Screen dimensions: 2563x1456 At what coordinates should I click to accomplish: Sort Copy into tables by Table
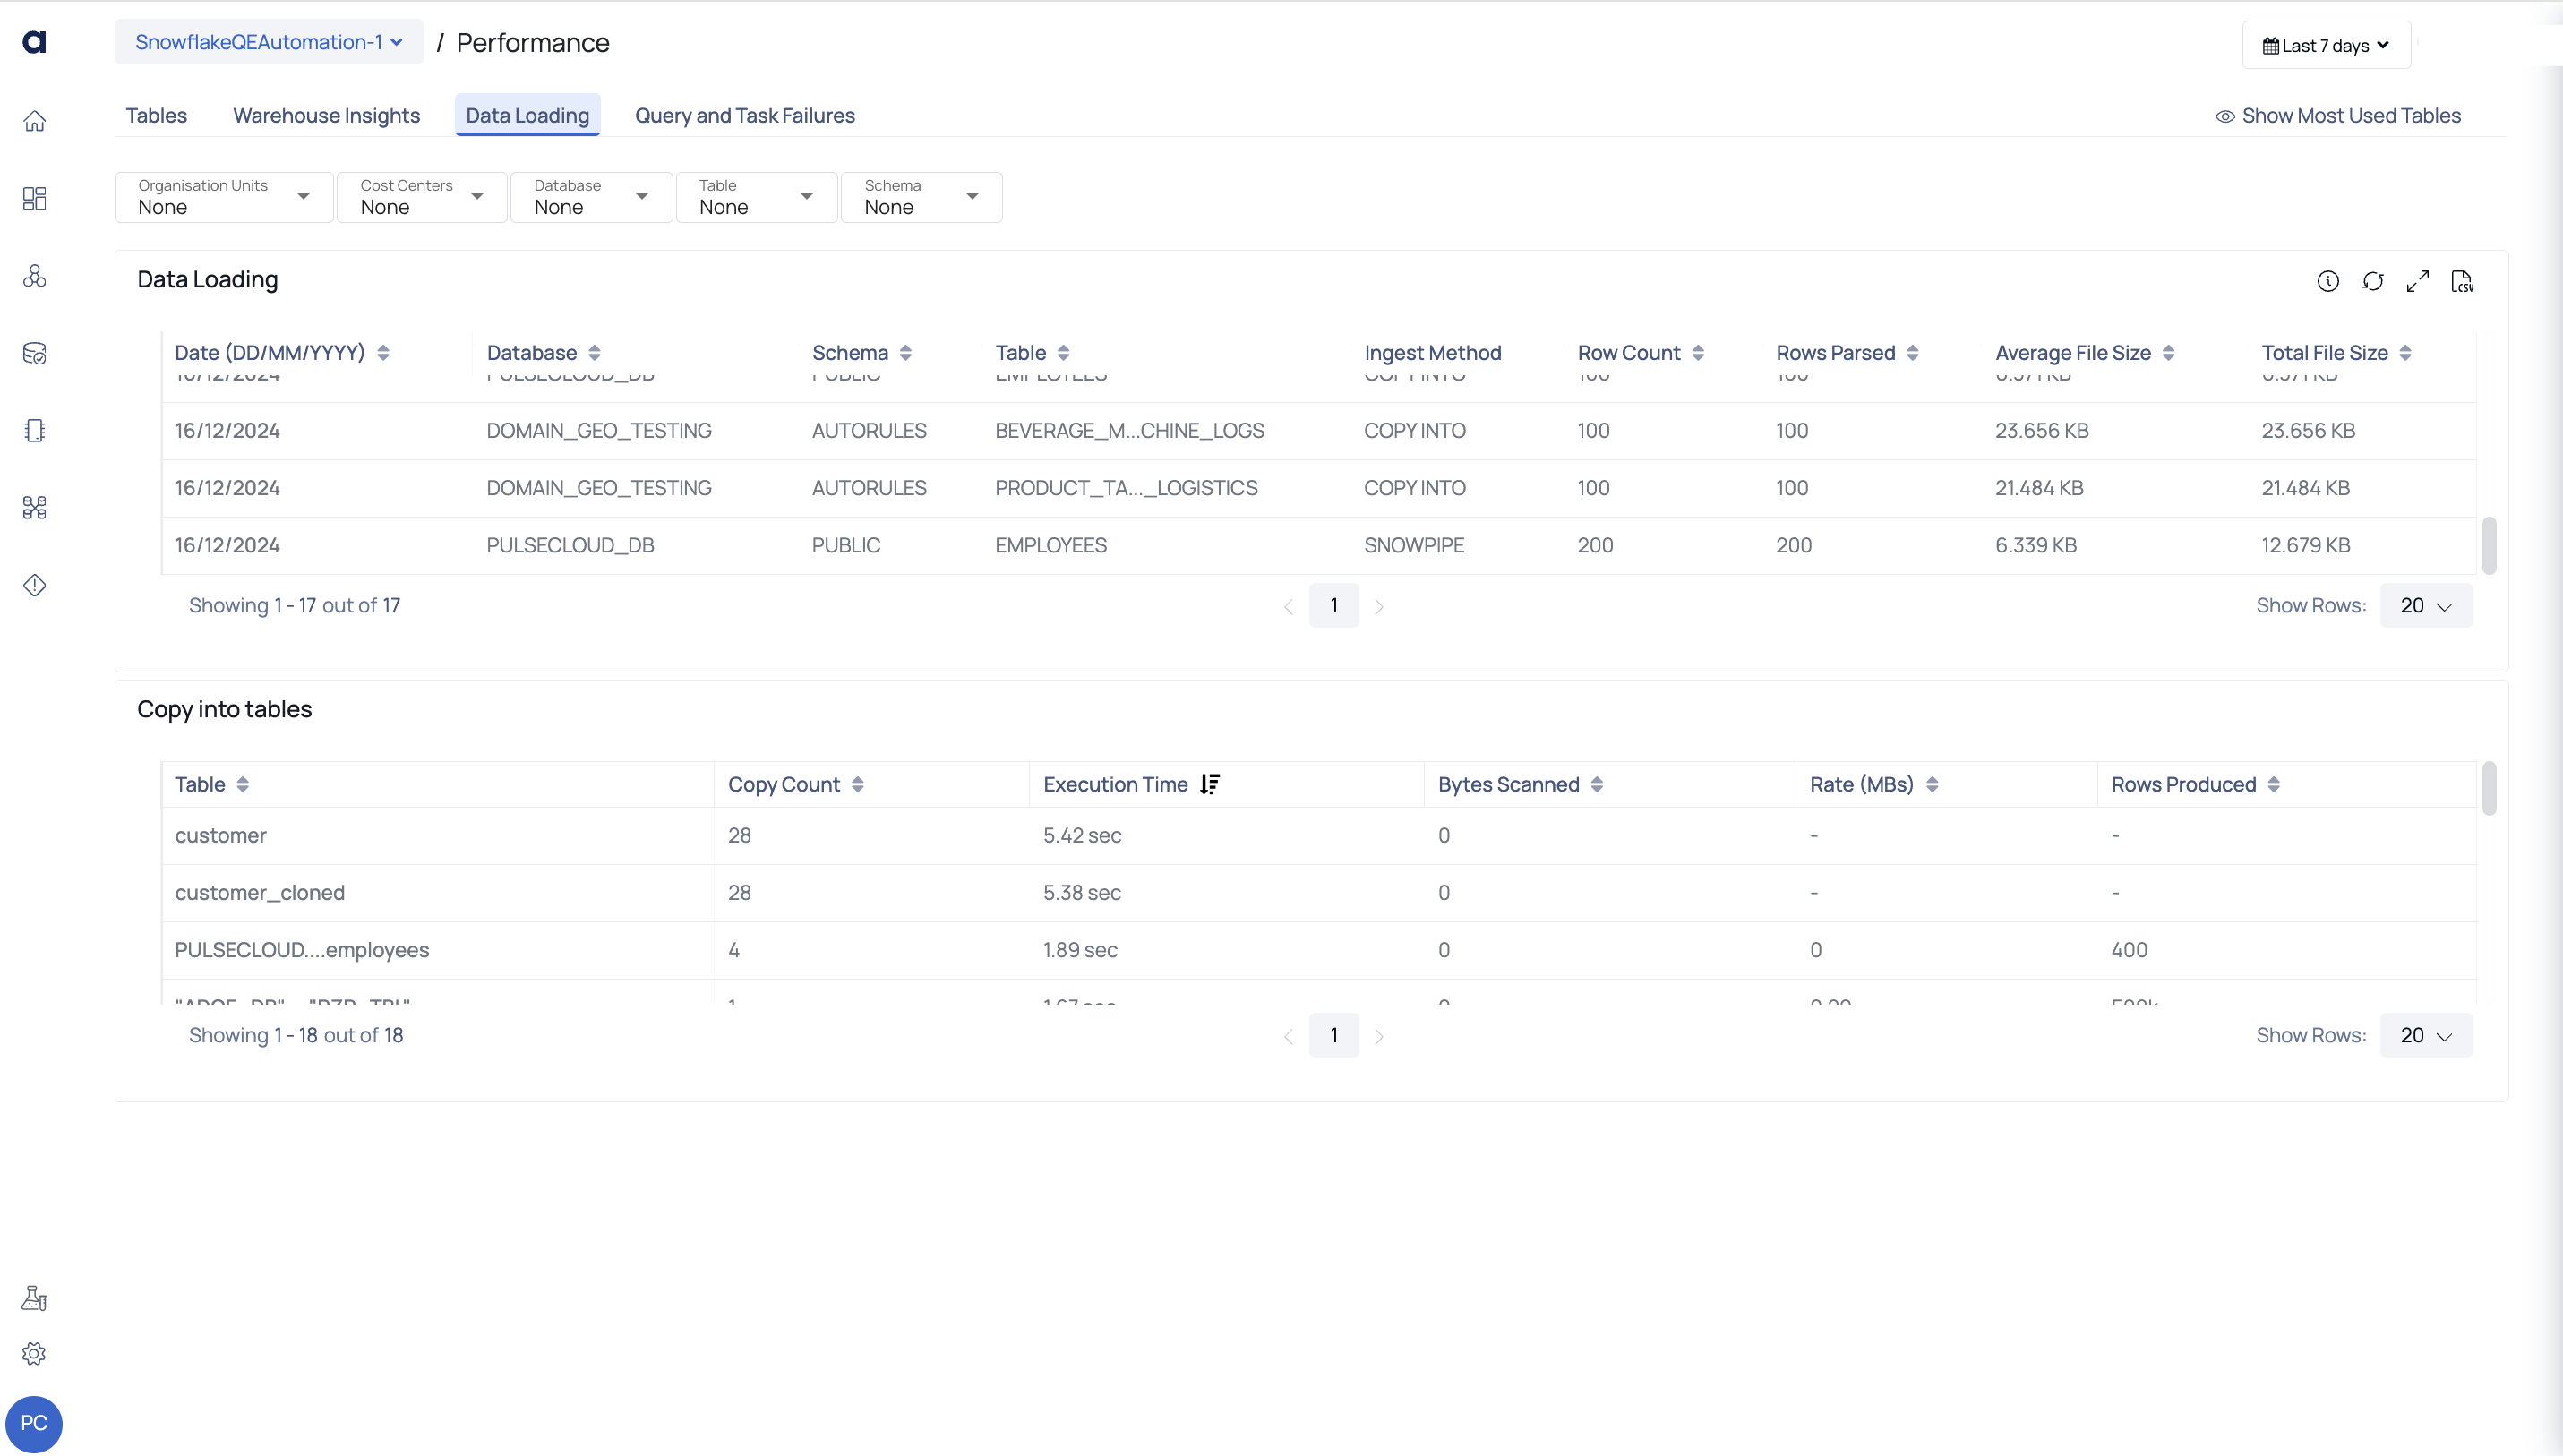(x=242, y=785)
